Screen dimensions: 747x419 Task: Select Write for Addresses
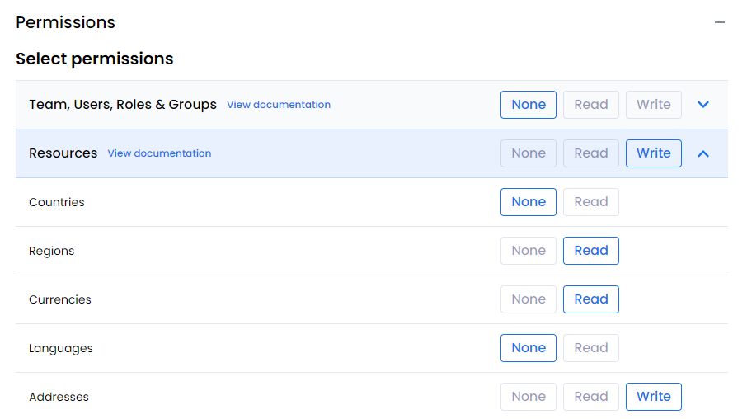click(x=654, y=397)
